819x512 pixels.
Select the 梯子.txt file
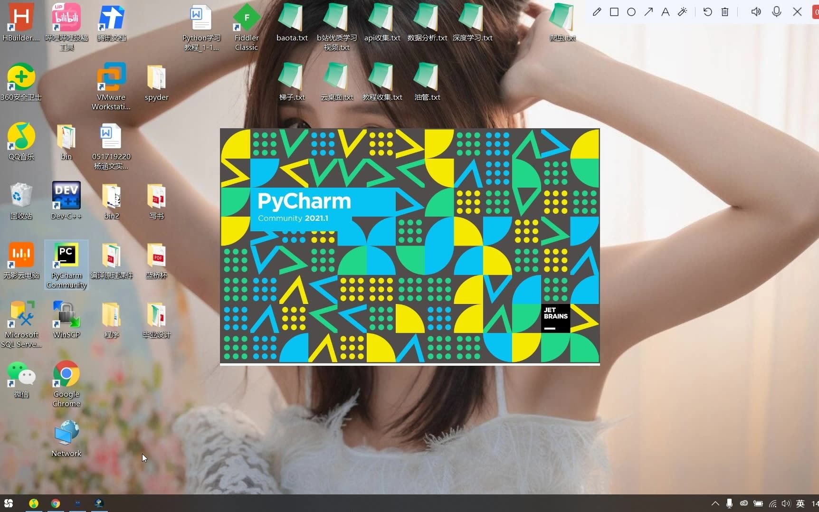(x=292, y=82)
